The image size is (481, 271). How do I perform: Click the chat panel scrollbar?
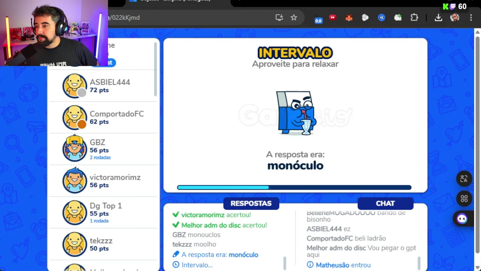419,263
